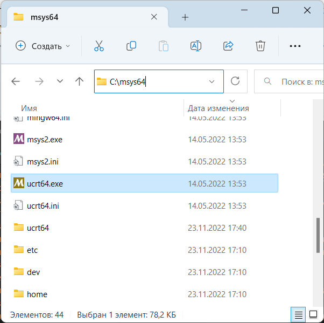Viewport: 324px width, 323px height.
Task: Click the Share icon in toolbar
Action: click(x=228, y=46)
